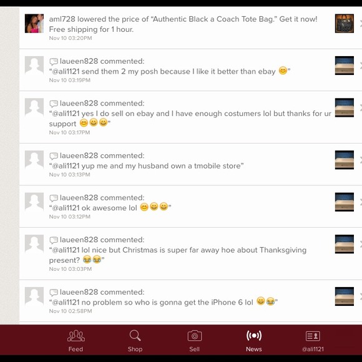Click the chevron beside the Coach Tote thumbnail

pos(360,23)
